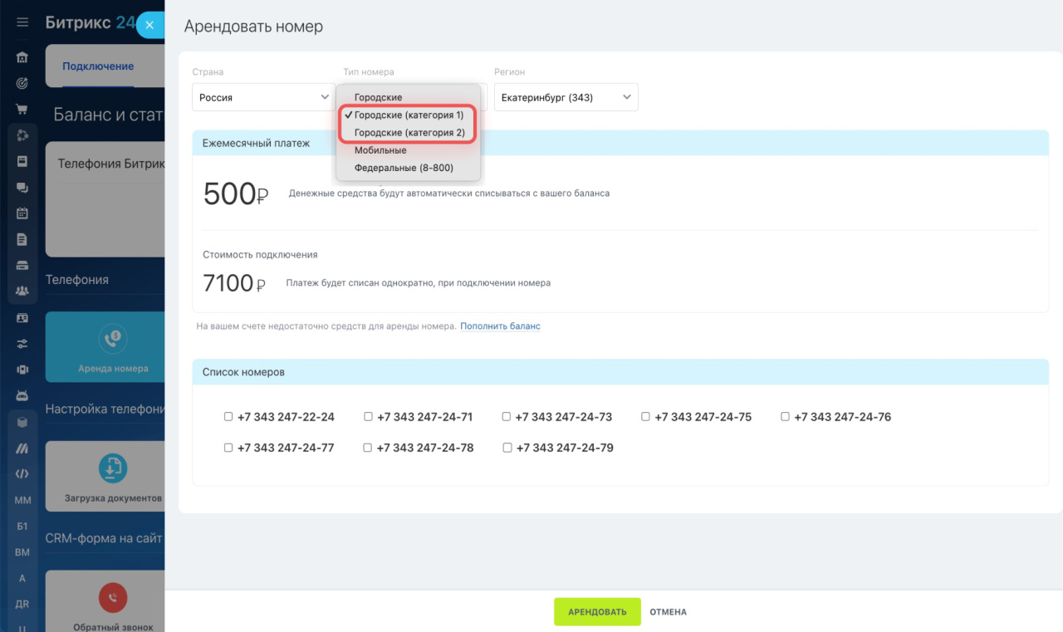
Task: Open the ДR item in sidebar
Action: click(22, 605)
